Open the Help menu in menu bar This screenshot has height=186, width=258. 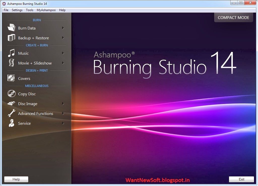pos(62,10)
